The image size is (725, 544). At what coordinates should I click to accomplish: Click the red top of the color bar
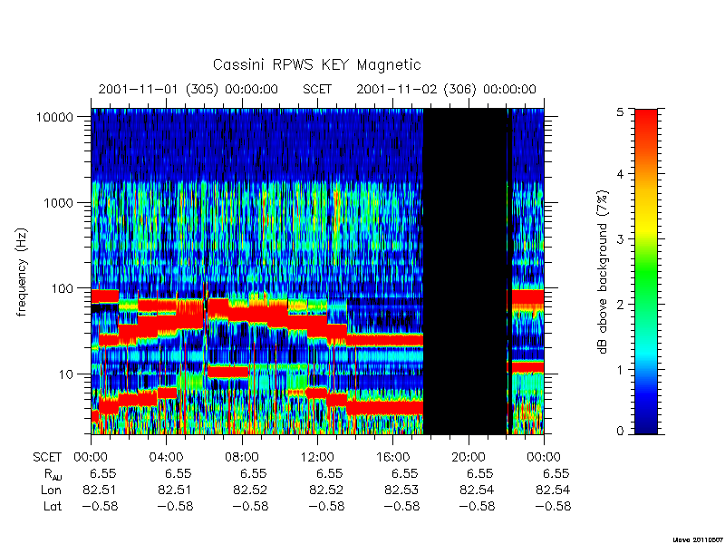pos(646,121)
